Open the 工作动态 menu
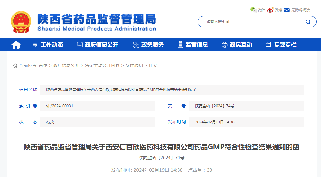Viewport: 321px width, 177px height. (52, 45)
